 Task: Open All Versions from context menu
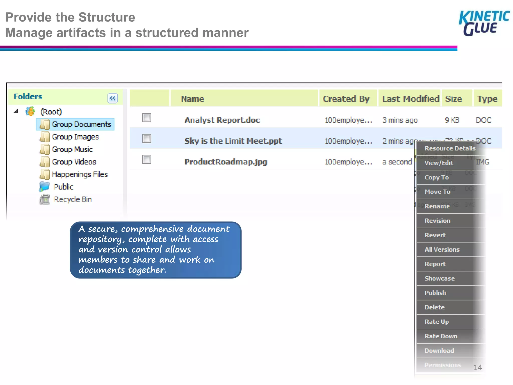pyautogui.click(x=450, y=250)
